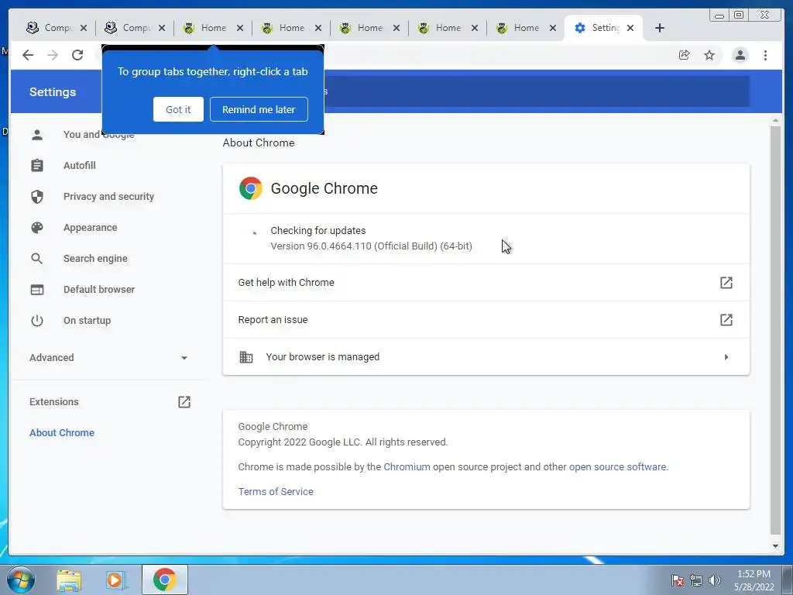Click the Version 96.0.4664.110 text
This screenshot has width=793, height=595.
click(371, 246)
